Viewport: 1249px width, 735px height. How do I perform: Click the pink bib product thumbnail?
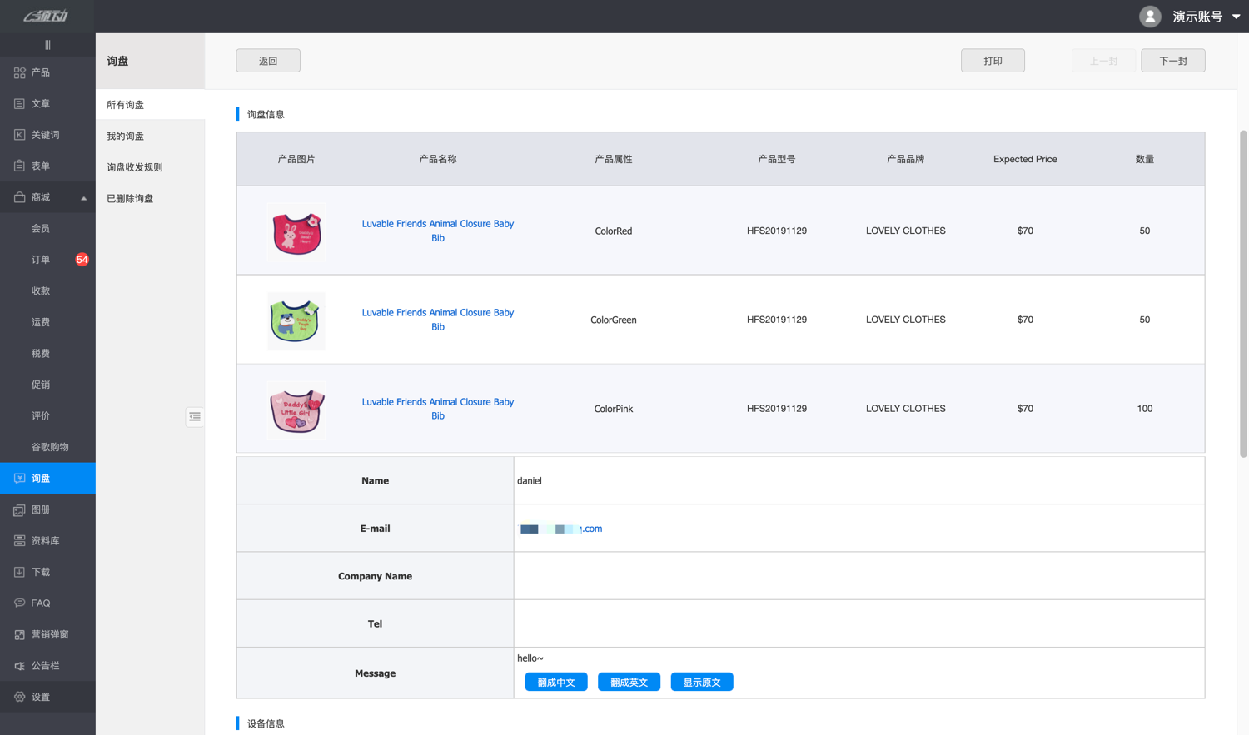point(296,410)
